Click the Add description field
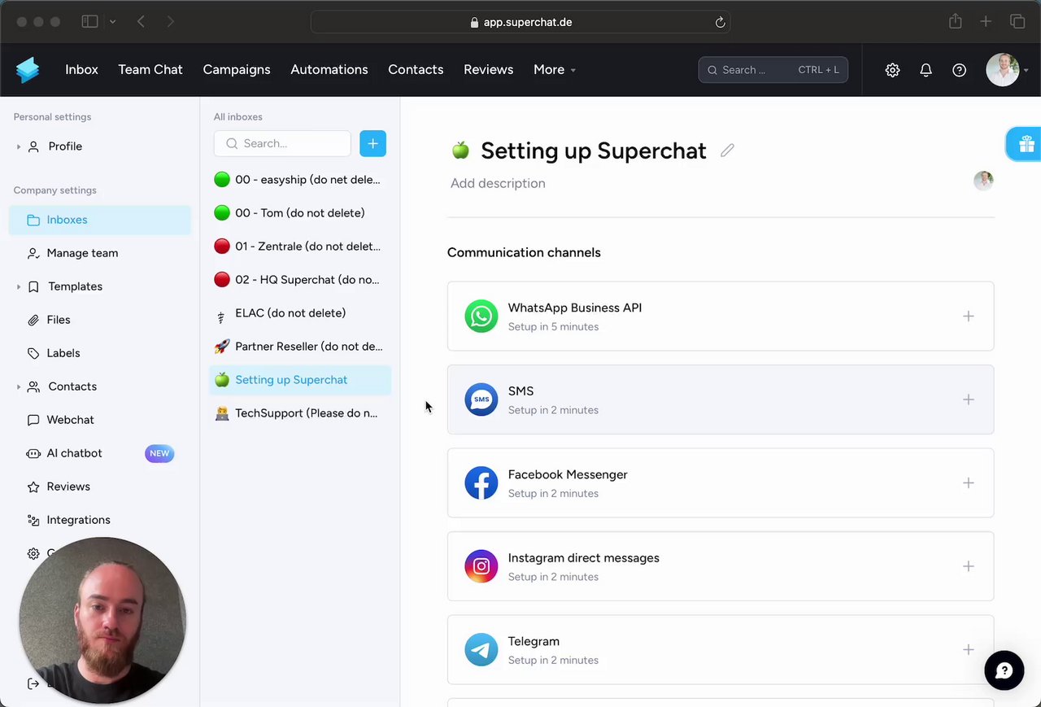Screen dimensions: 1041x707 pyautogui.click(x=498, y=183)
